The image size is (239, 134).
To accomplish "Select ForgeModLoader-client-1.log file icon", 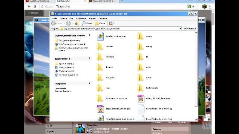I will (141, 118).
